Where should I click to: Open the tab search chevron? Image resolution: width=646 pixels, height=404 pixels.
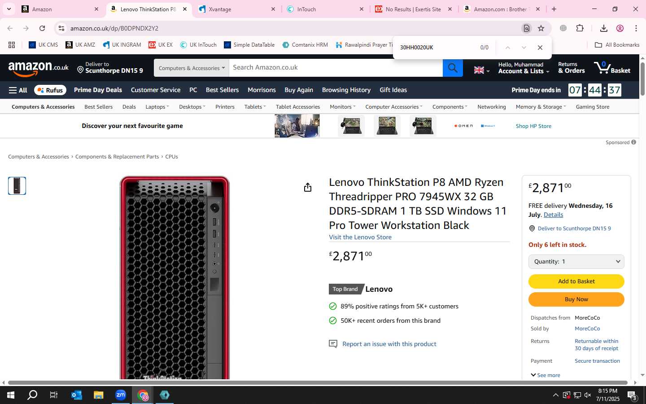[9, 9]
